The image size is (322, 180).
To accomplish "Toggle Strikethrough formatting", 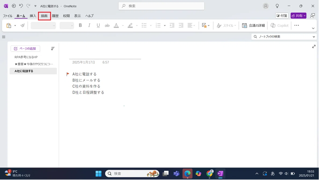I will click(x=107, y=26).
